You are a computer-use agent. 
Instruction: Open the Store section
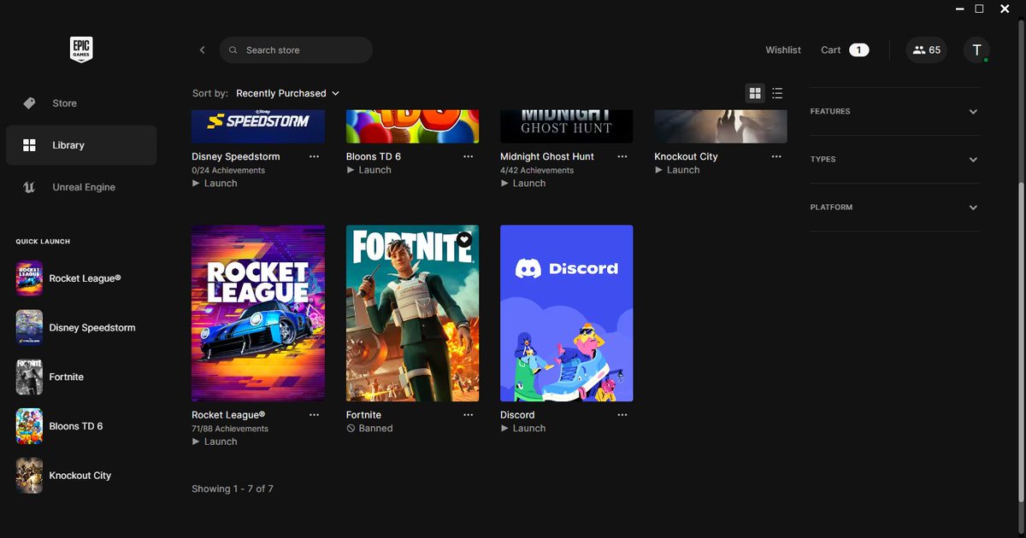pos(81,103)
